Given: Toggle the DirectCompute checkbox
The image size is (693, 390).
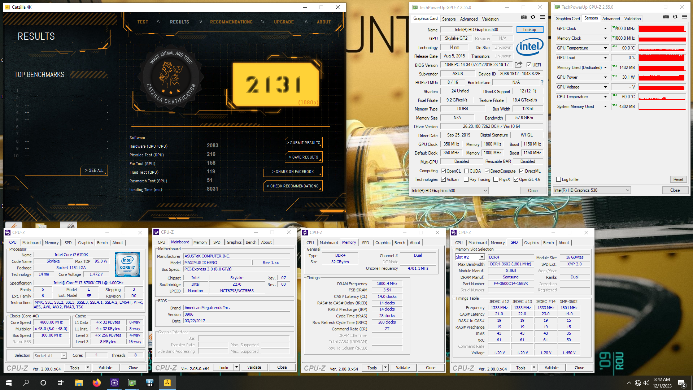Looking at the screenshot, I should 487,171.
